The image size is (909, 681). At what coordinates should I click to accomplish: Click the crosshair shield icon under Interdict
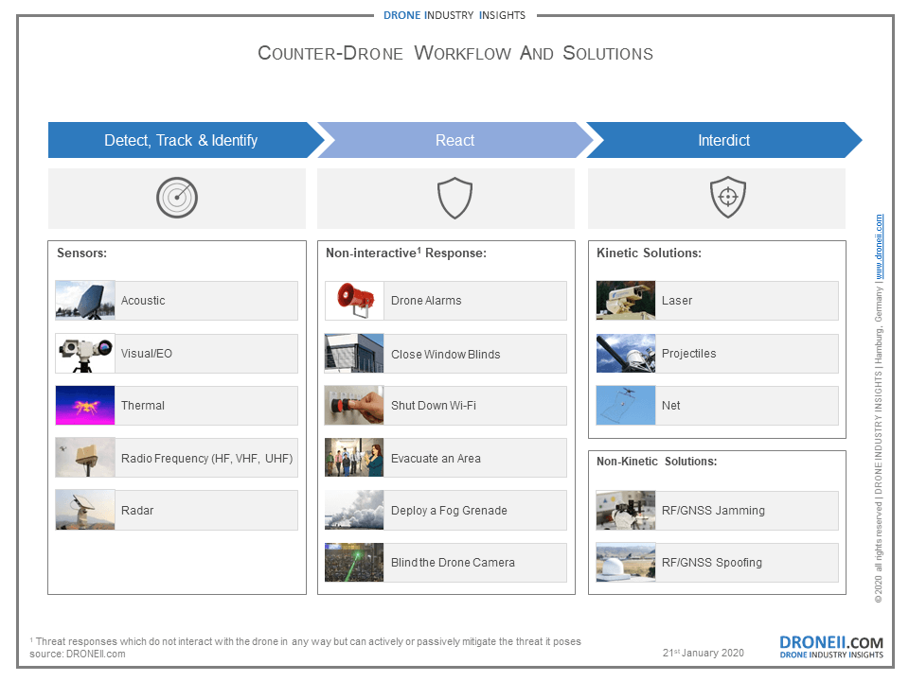[727, 199]
